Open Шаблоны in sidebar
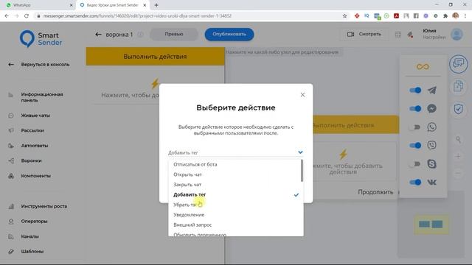472x265 pixels. point(32,252)
